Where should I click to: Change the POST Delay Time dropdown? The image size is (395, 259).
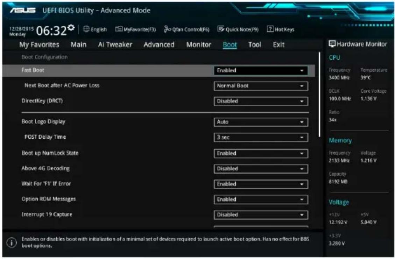(261, 137)
